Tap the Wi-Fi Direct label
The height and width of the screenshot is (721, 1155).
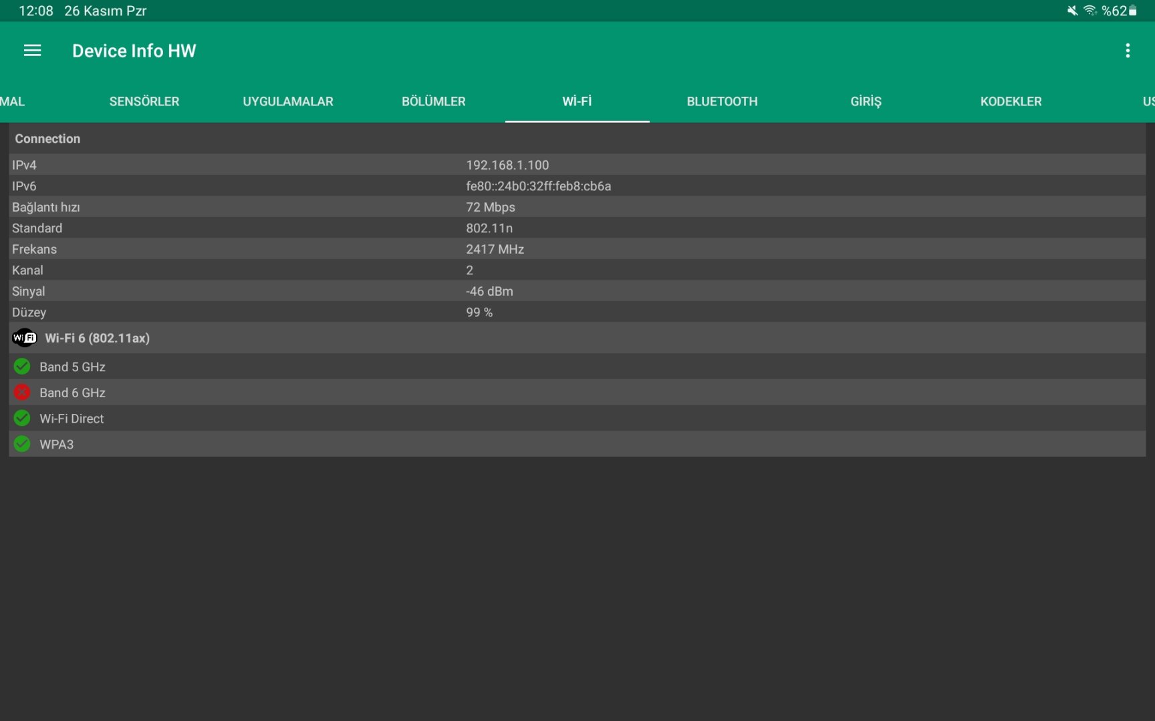click(x=72, y=419)
